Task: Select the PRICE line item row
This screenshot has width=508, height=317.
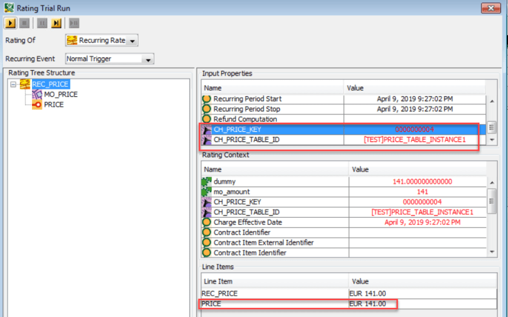Action: (272, 304)
